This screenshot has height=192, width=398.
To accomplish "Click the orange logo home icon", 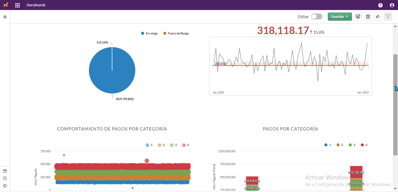I will [6, 5].
